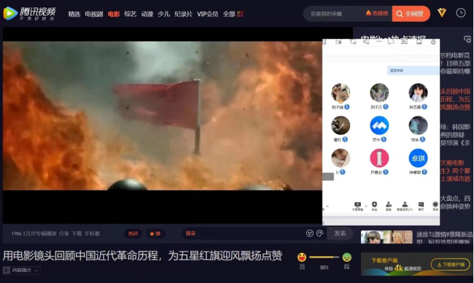Expand the 内容简介 description section
This screenshot has height=283, width=474.
[x=22, y=270]
